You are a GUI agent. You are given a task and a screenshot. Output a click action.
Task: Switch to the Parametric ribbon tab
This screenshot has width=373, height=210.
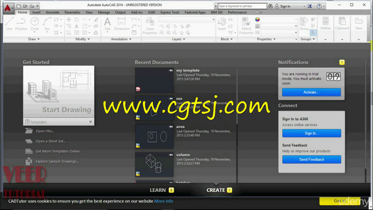(72, 12)
